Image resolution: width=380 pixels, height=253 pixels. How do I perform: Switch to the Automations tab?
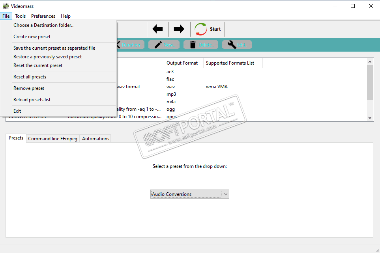pyautogui.click(x=95, y=139)
